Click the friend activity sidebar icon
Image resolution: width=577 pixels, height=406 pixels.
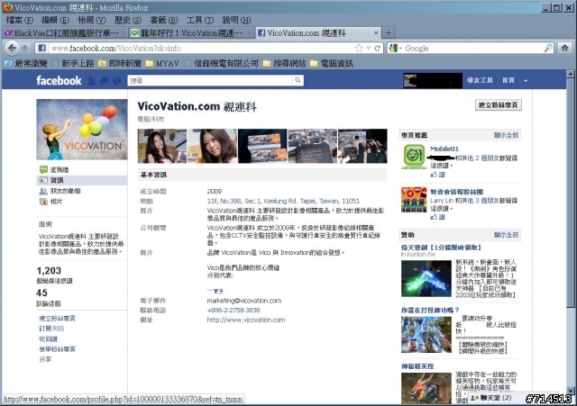[43, 191]
